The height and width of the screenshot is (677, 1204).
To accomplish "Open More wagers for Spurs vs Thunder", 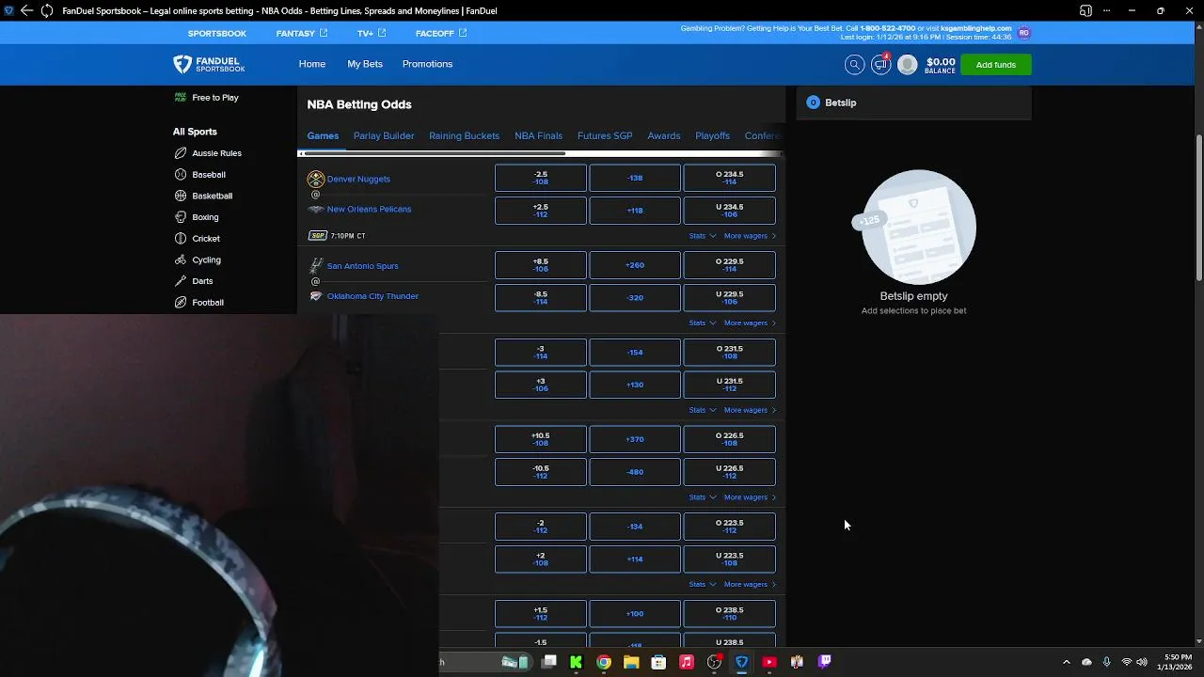I will tap(751, 323).
